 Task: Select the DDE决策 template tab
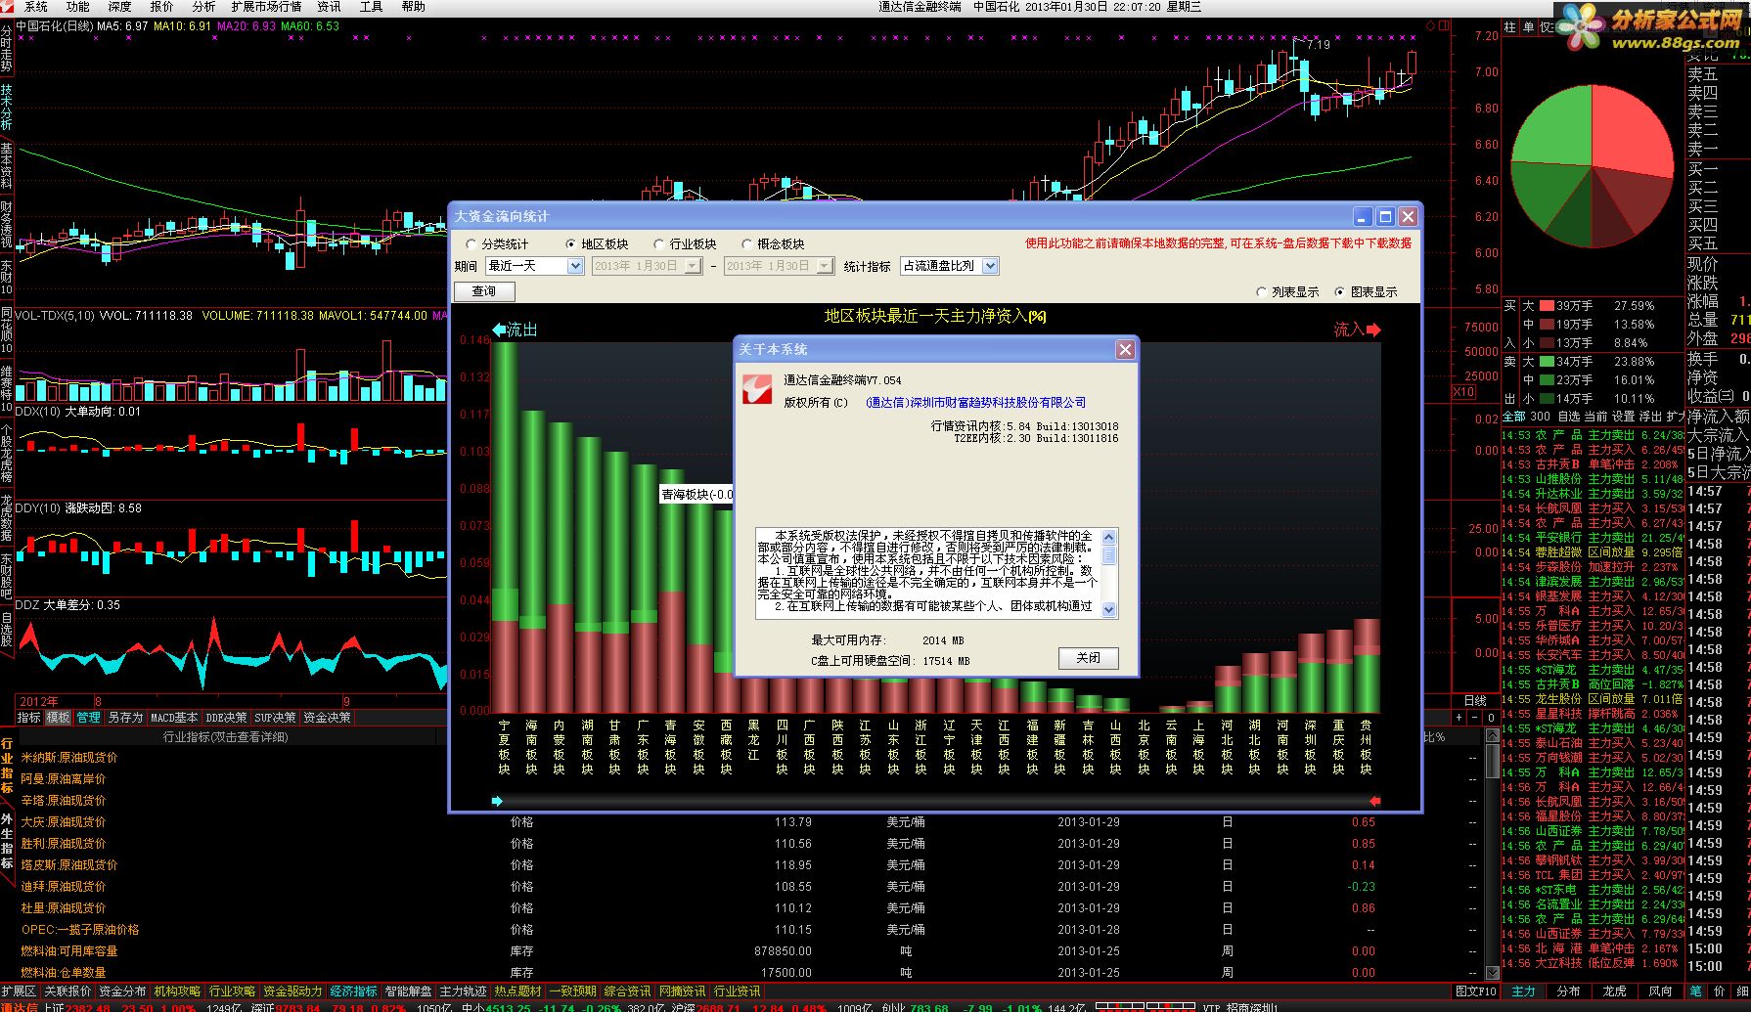coord(226,718)
